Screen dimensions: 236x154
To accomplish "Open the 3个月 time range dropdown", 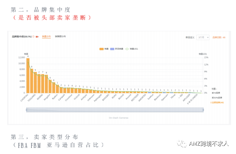I will [203, 38].
